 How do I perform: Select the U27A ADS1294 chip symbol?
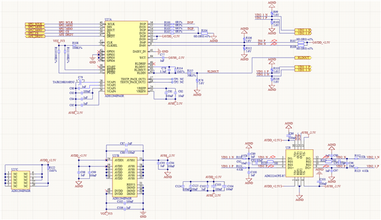tap(126, 58)
